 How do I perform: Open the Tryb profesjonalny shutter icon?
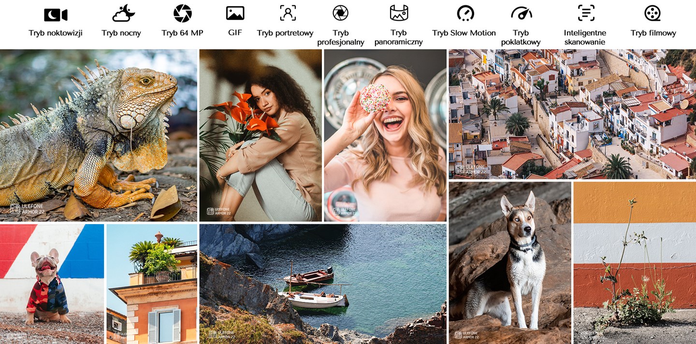[x=340, y=13]
